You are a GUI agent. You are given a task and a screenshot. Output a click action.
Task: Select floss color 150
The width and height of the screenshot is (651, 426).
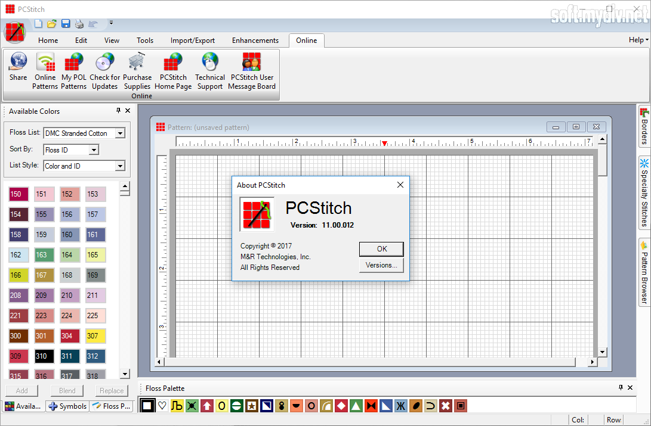[x=18, y=194]
